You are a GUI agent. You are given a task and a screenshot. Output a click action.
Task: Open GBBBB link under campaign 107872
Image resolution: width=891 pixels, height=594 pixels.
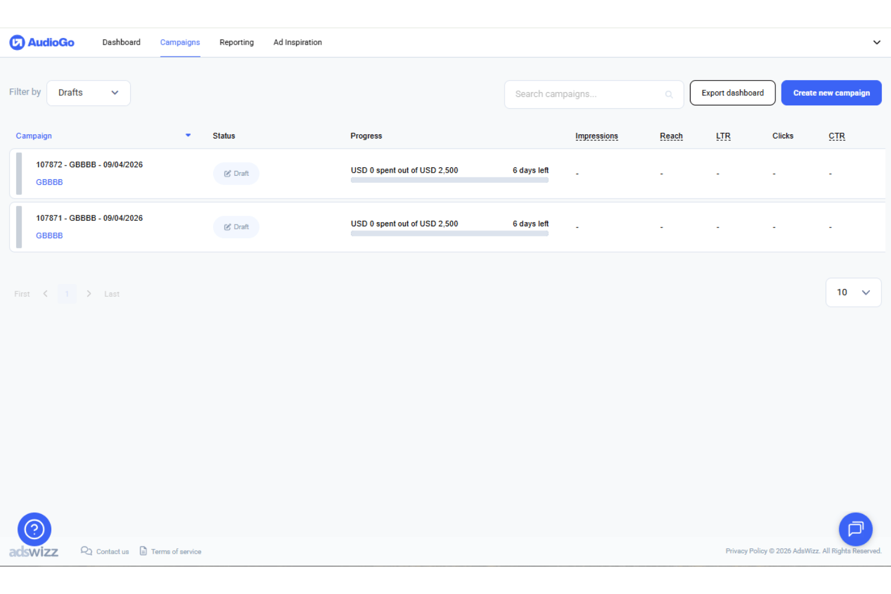tap(49, 182)
